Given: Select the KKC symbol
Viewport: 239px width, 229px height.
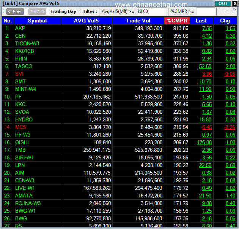Looking at the screenshot, I should [x=20, y=104].
